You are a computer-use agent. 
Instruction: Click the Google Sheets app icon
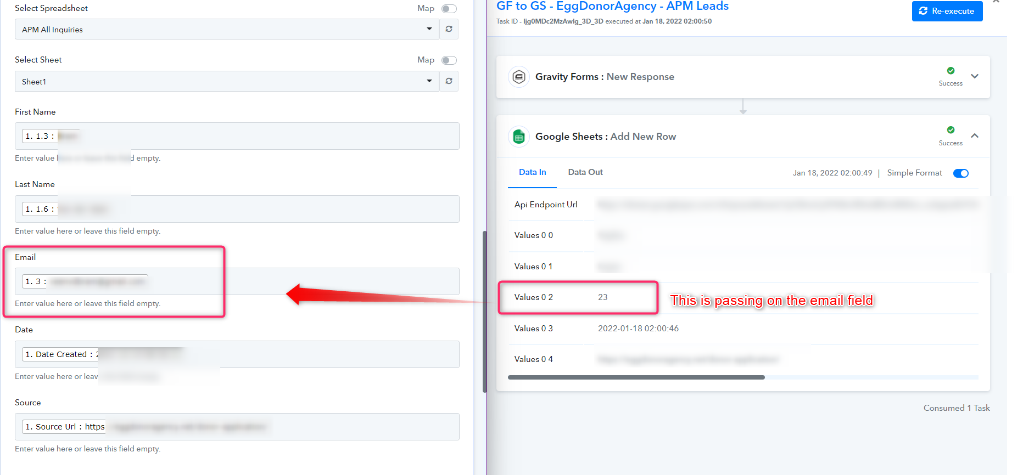coord(518,137)
